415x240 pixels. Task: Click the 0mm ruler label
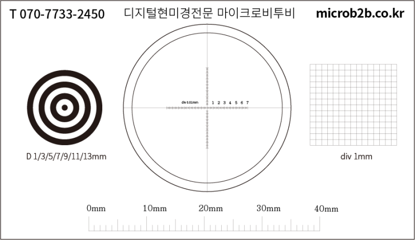point(96,209)
